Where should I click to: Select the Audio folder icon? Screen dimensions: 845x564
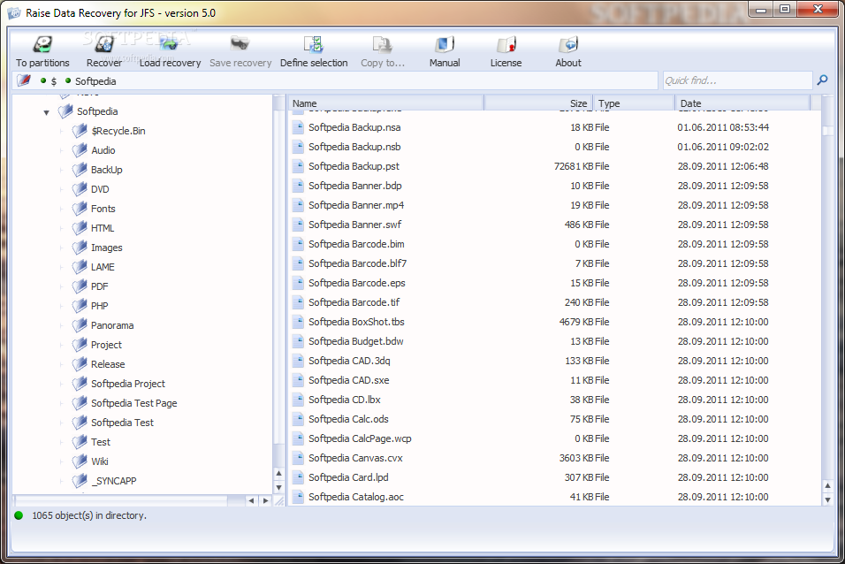(x=80, y=150)
